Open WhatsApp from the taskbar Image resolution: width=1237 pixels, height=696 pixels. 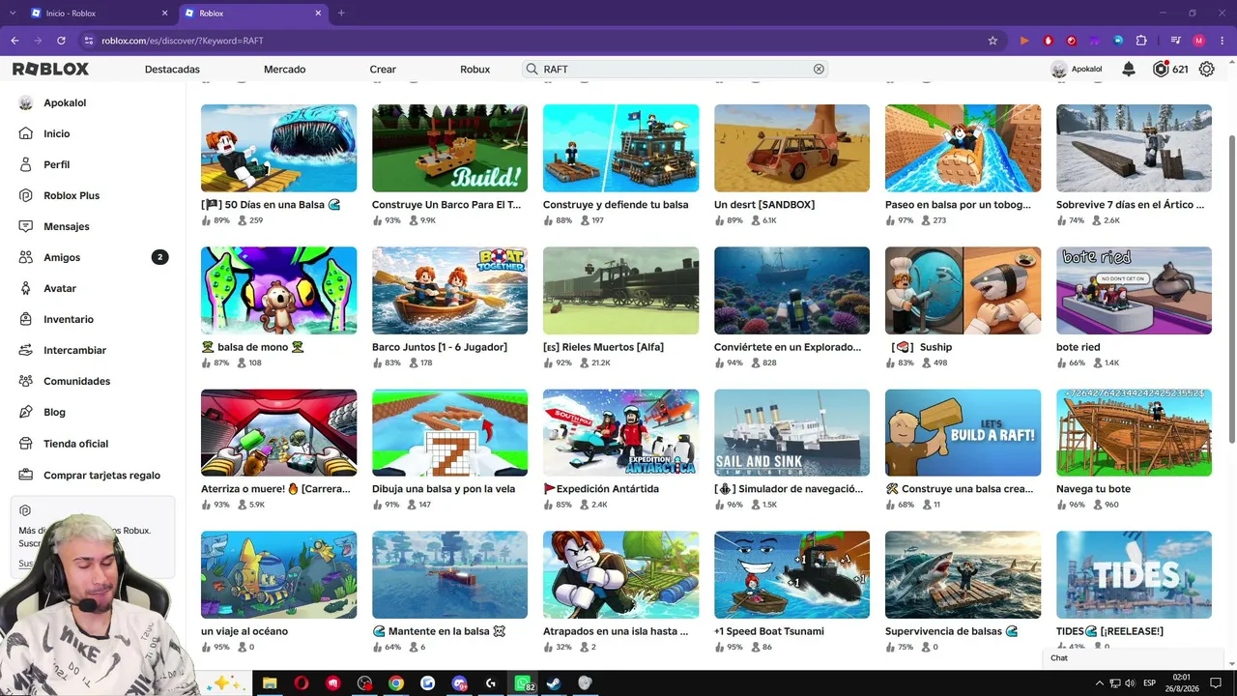pyautogui.click(x=523, y=683)
